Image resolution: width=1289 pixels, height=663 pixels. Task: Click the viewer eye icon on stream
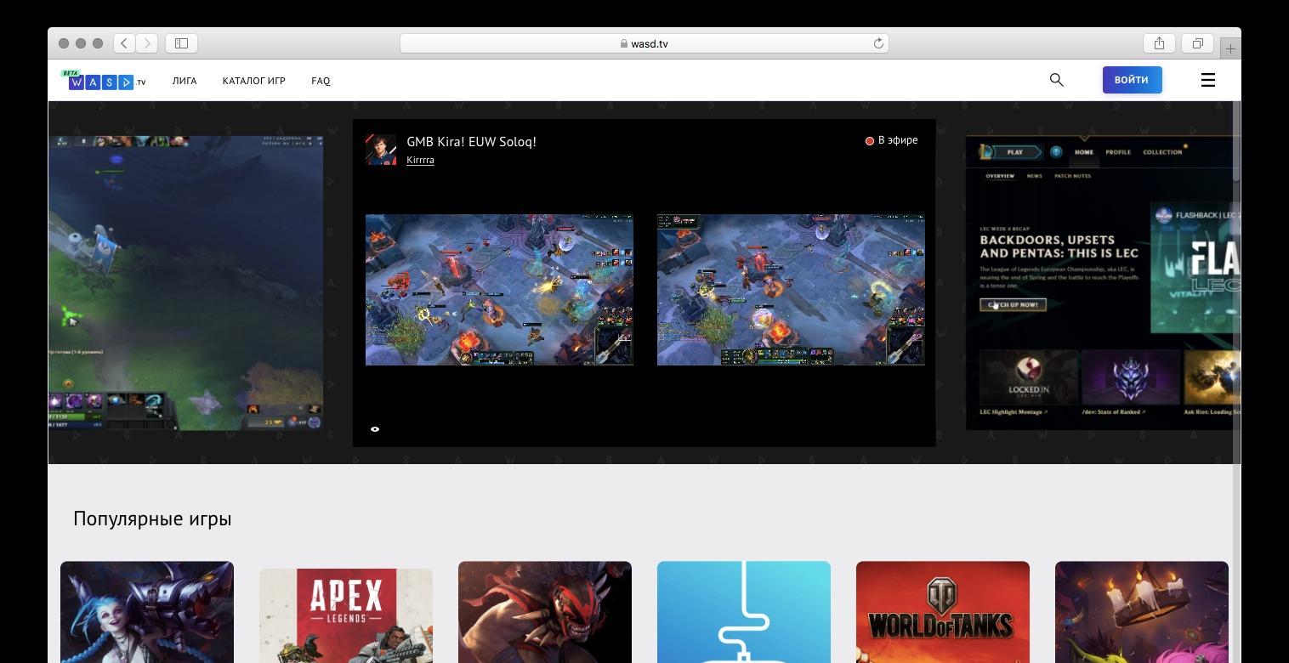click(375, 429)
